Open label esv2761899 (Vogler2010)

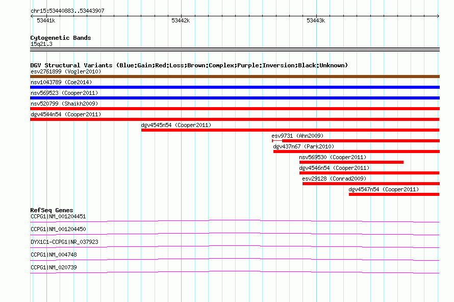tap(66, 71)
